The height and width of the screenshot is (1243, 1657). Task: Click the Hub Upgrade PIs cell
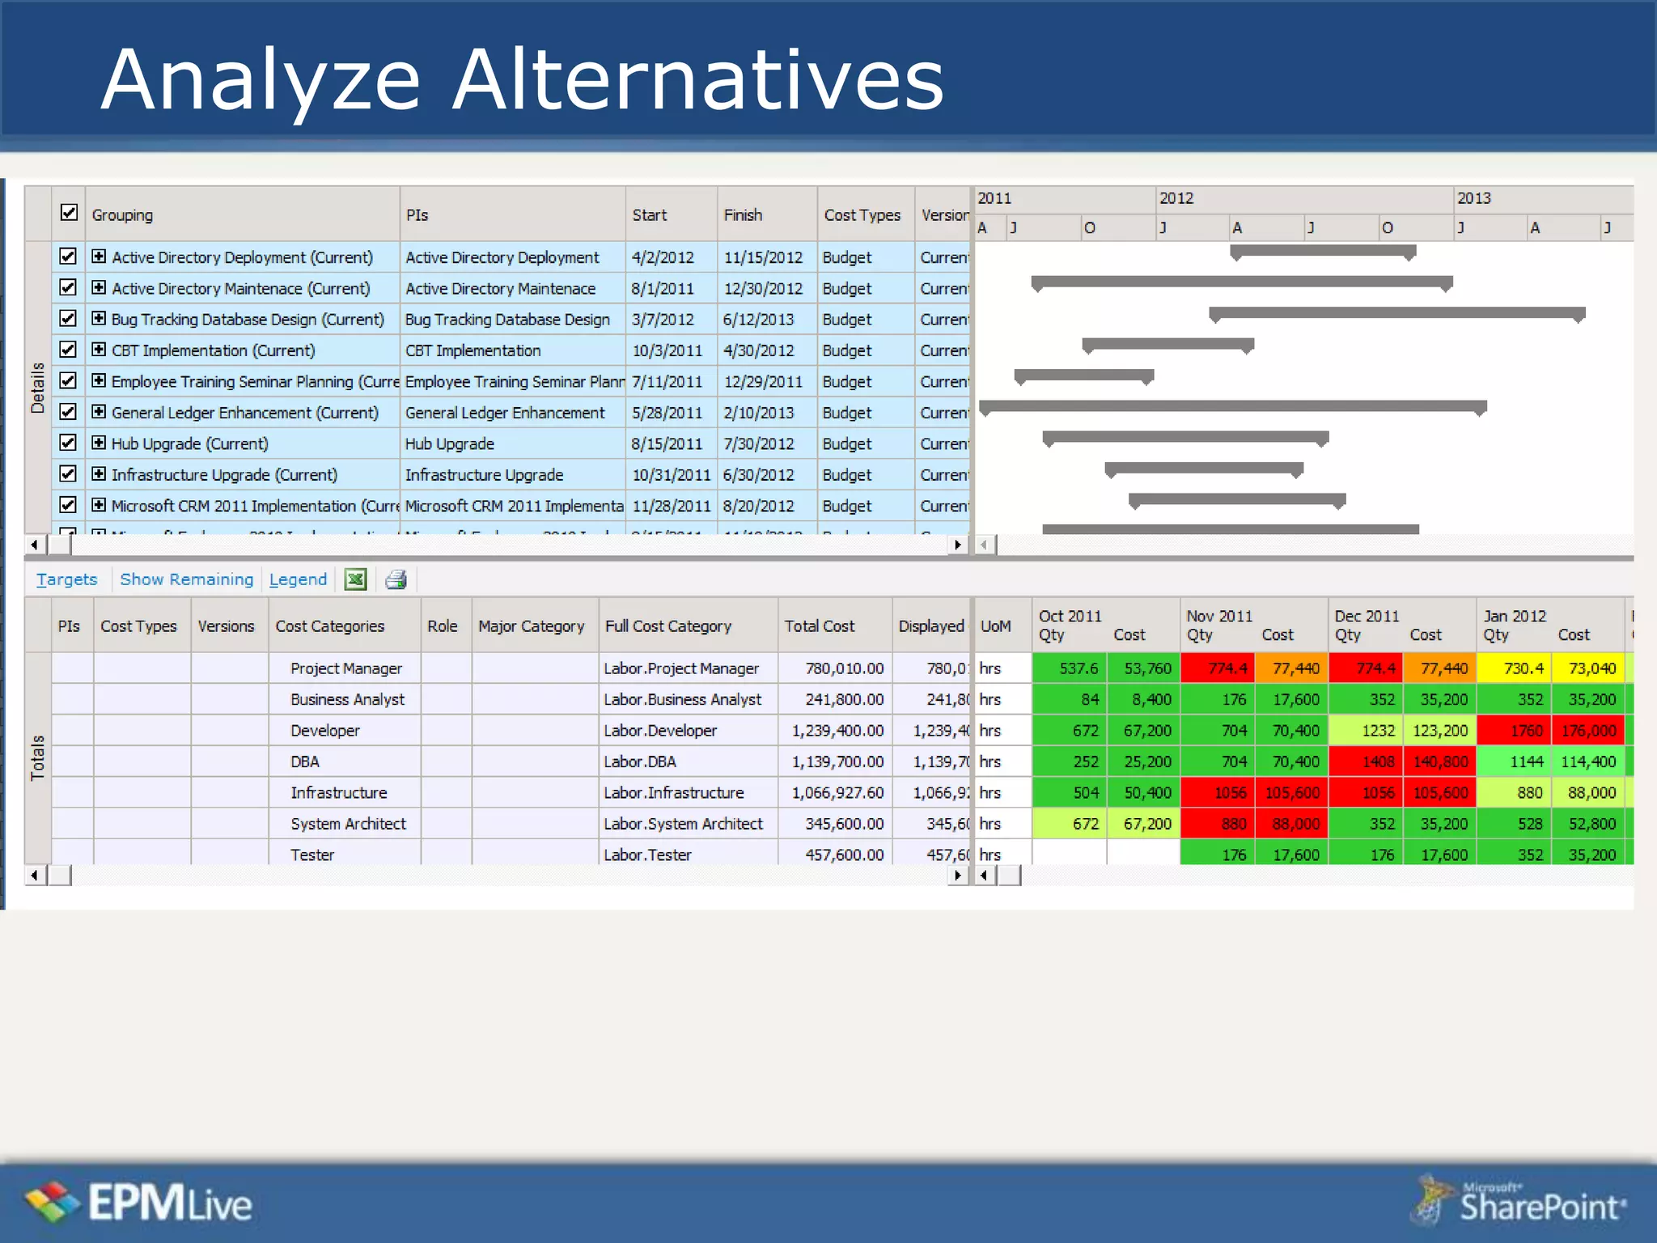513,443
